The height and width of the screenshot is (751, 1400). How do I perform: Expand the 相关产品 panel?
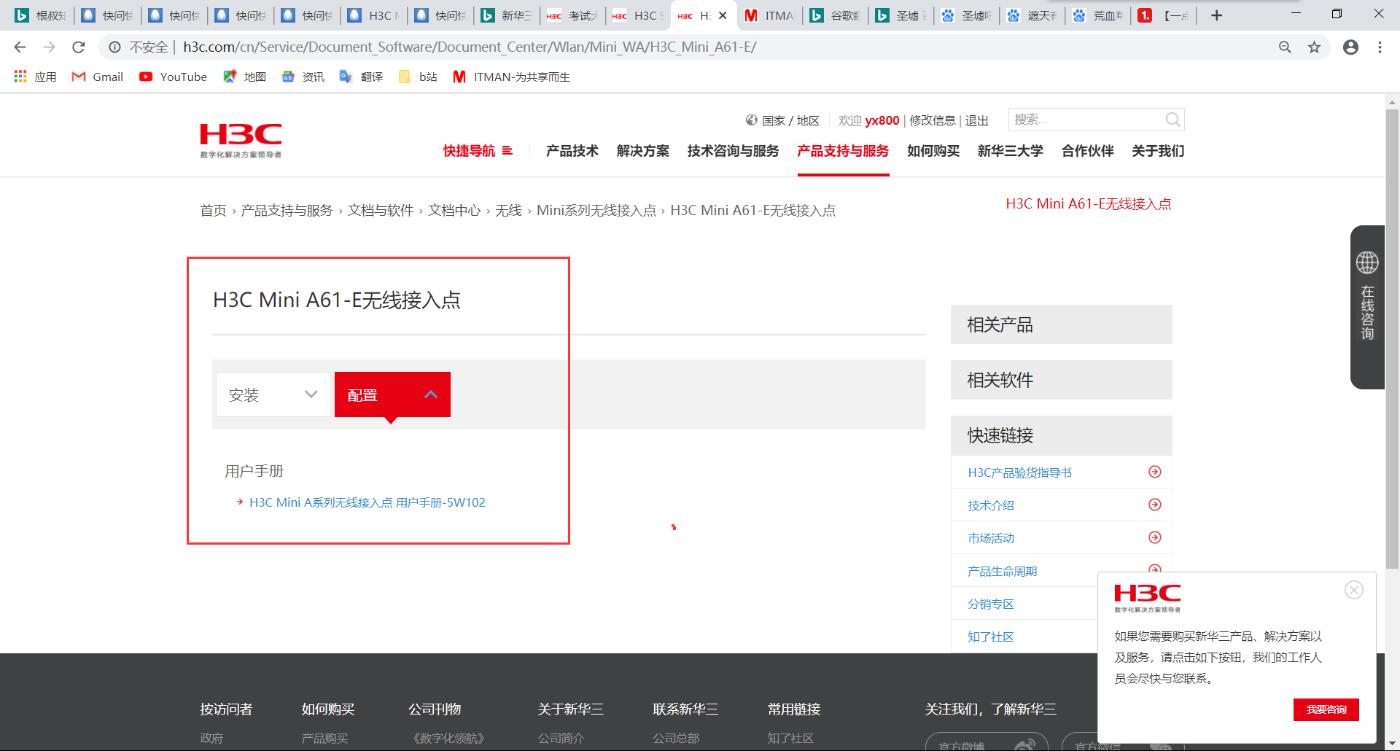[1061, 324]
